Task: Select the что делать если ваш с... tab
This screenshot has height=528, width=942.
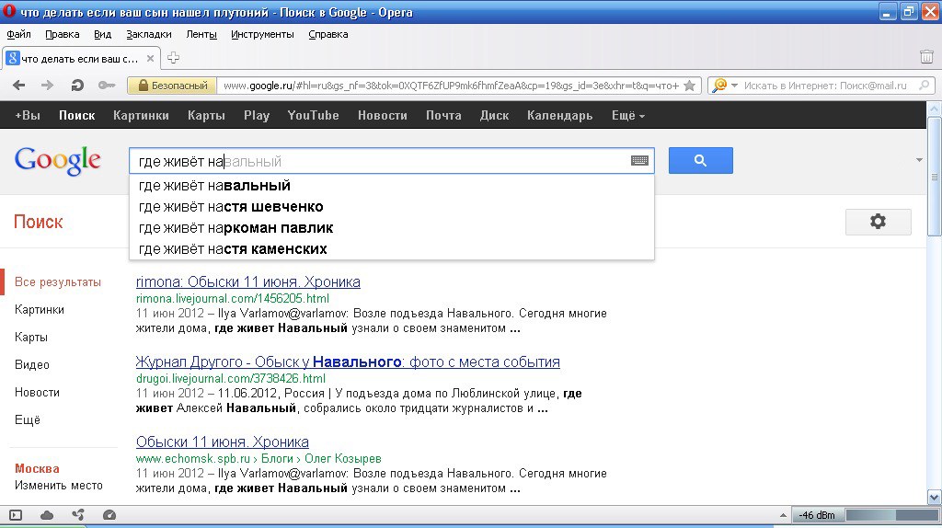Action: click(80, 58)
